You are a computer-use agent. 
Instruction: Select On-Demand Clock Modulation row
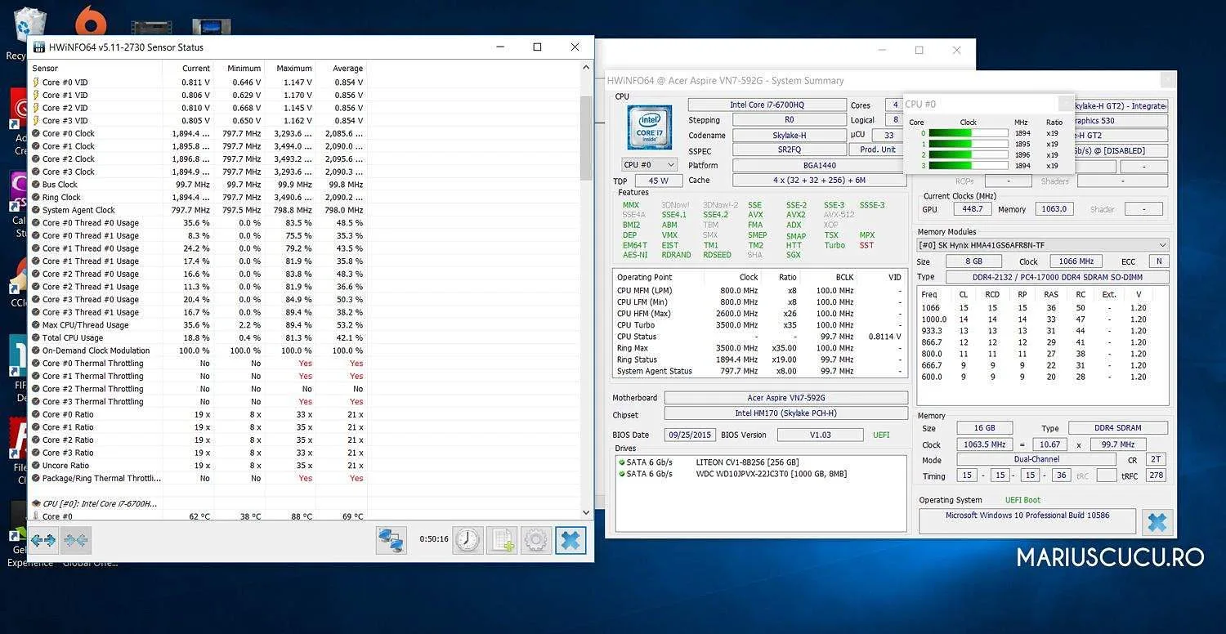(198, 350)
